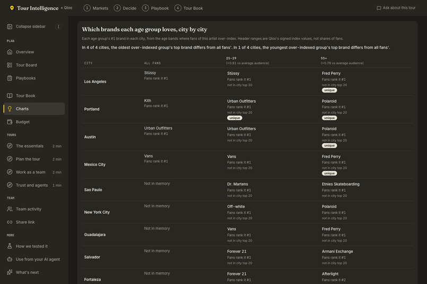Open How we tested it
The image size is (427, 284).
click(x=34, y=246)
